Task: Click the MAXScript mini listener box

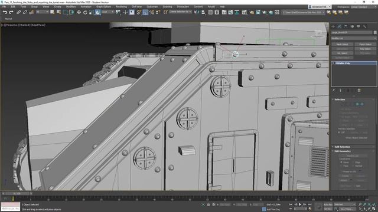Action: click(11, 207)
